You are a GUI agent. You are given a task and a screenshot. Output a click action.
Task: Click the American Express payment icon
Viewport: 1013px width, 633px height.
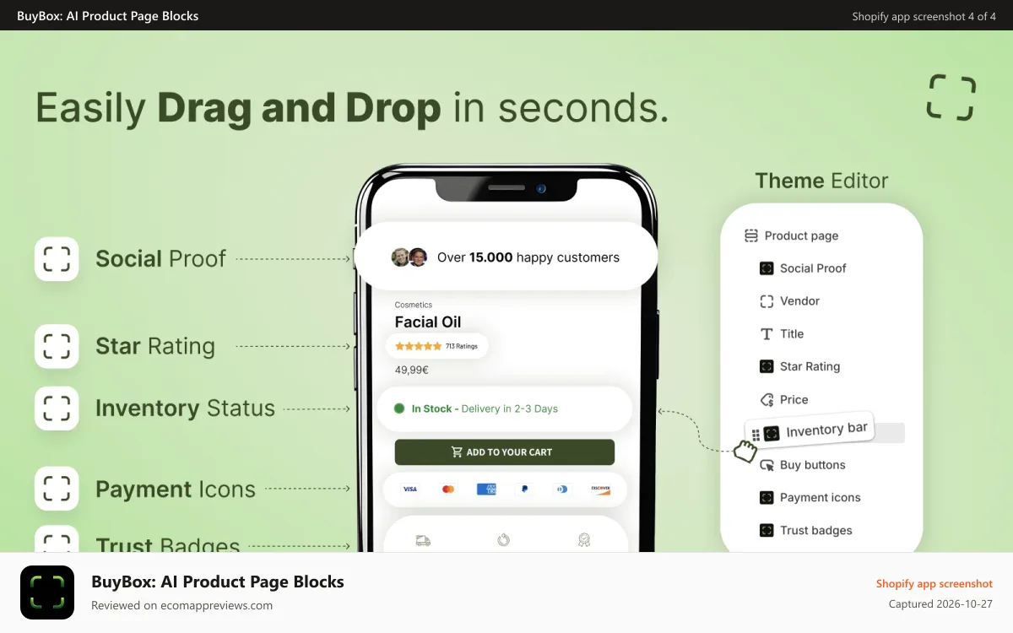[486, 489]
